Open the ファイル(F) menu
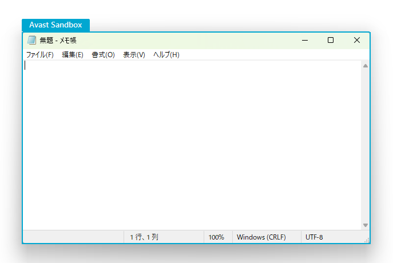 pos(39,55)
